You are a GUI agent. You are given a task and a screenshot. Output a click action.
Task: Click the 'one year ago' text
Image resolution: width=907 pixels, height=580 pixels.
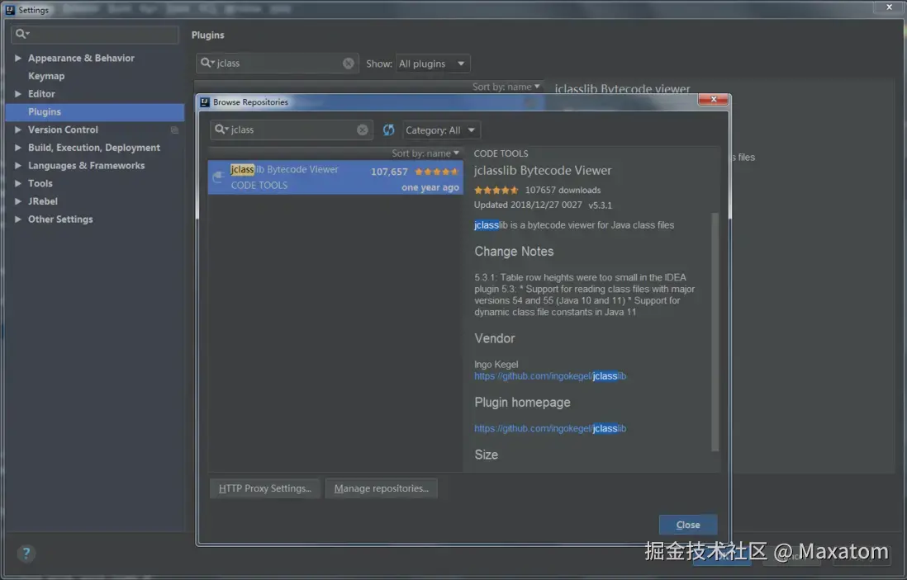coord(430,188)
